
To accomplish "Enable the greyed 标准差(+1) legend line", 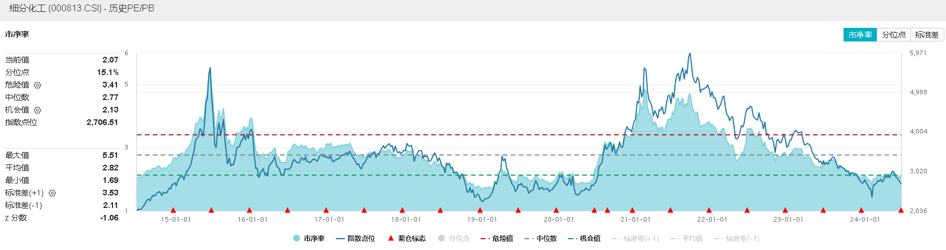I will coord(635,239).
